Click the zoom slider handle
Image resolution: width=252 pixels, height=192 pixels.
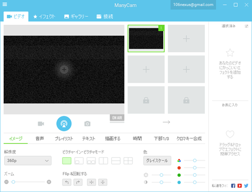coord(13,182)
